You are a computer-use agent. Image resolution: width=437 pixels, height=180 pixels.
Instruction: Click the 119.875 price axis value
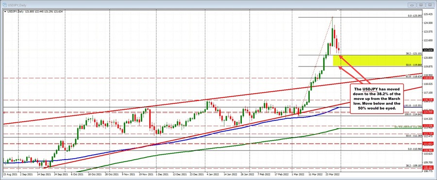[428, 66]
